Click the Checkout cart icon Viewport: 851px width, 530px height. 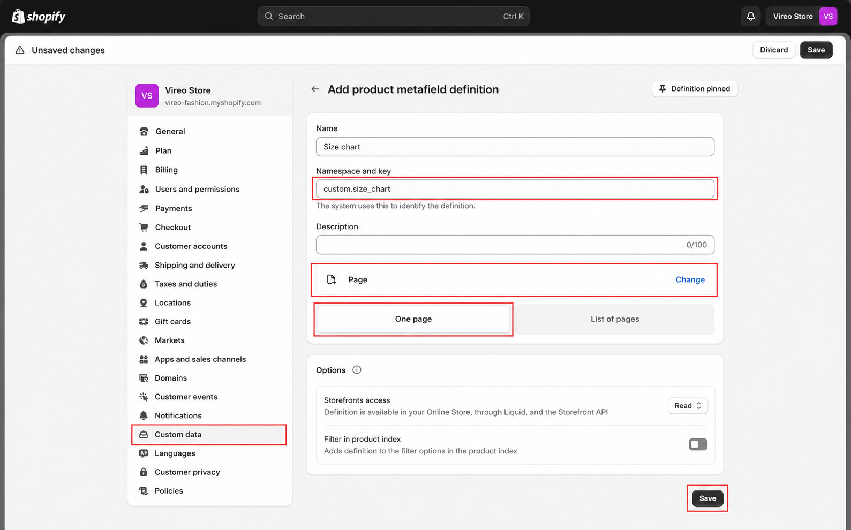point(144,228)
